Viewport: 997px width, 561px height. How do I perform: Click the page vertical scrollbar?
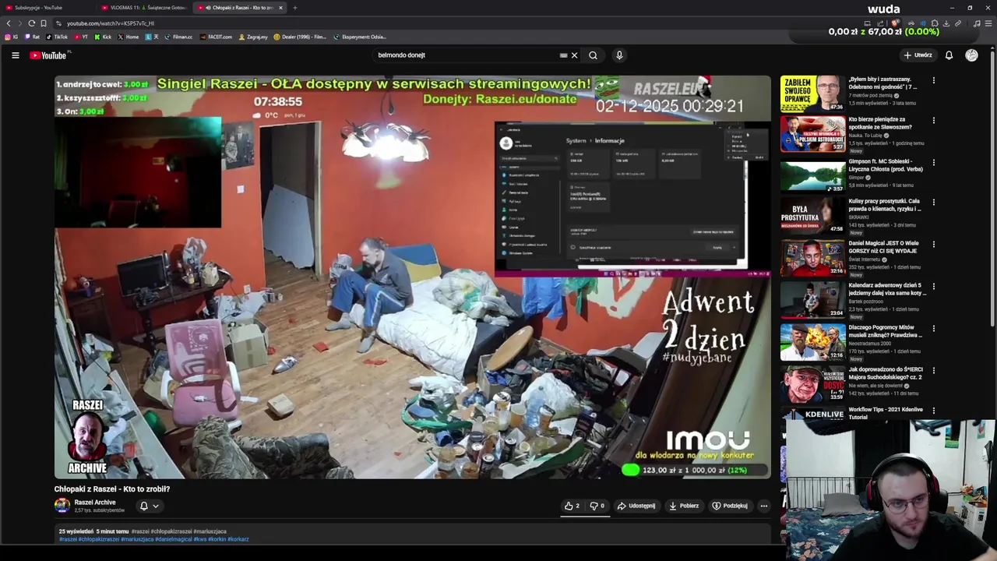point(993,187)
